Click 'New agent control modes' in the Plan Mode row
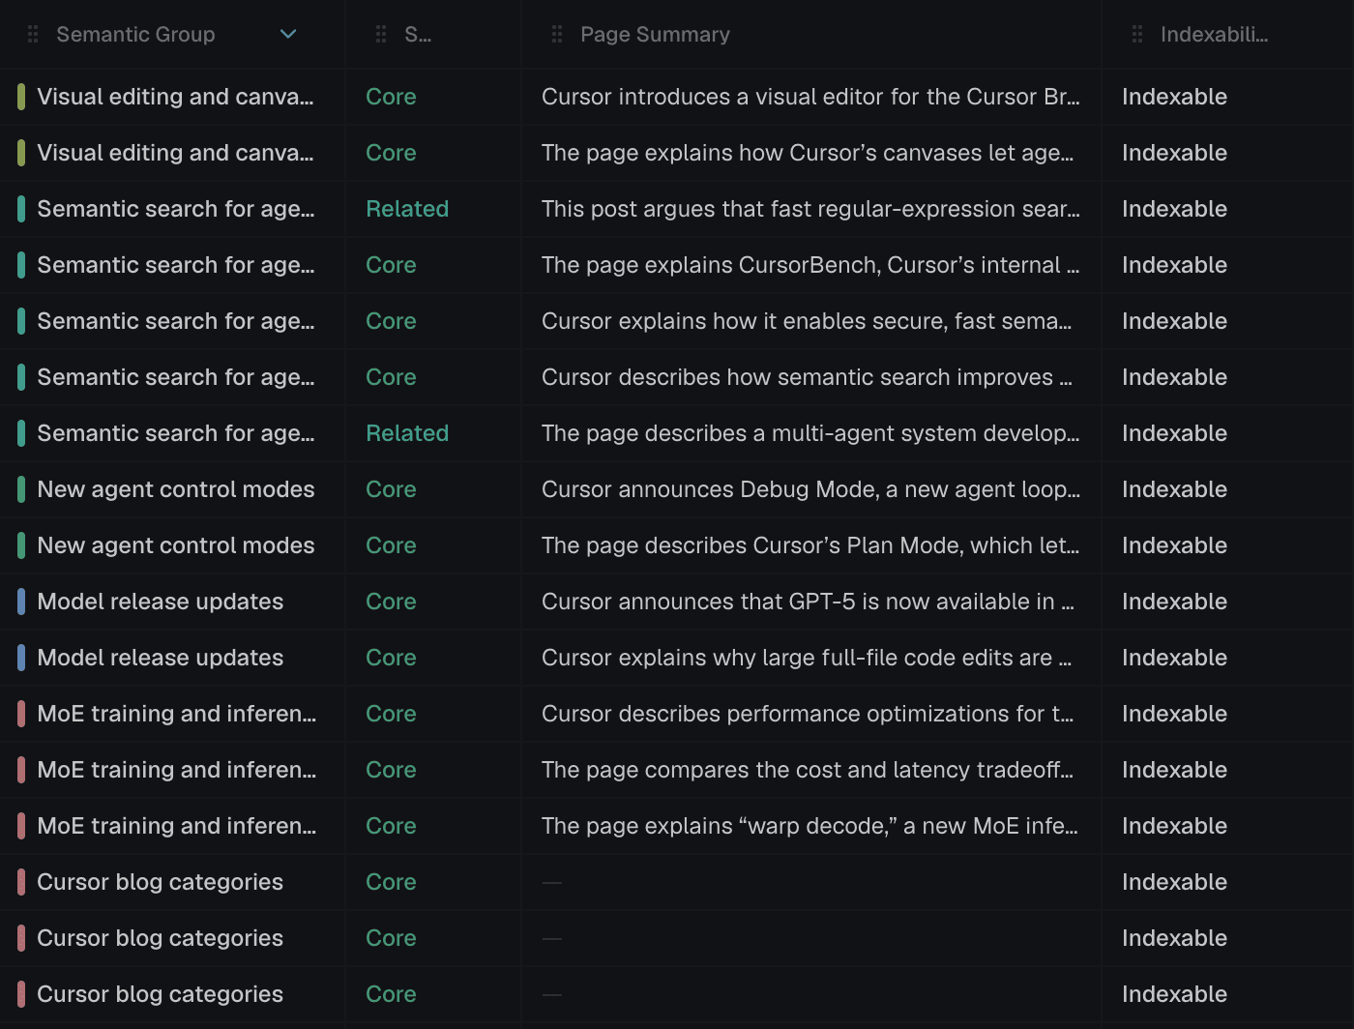This screenshot has height=1029, width=1354. click(176, 545)
